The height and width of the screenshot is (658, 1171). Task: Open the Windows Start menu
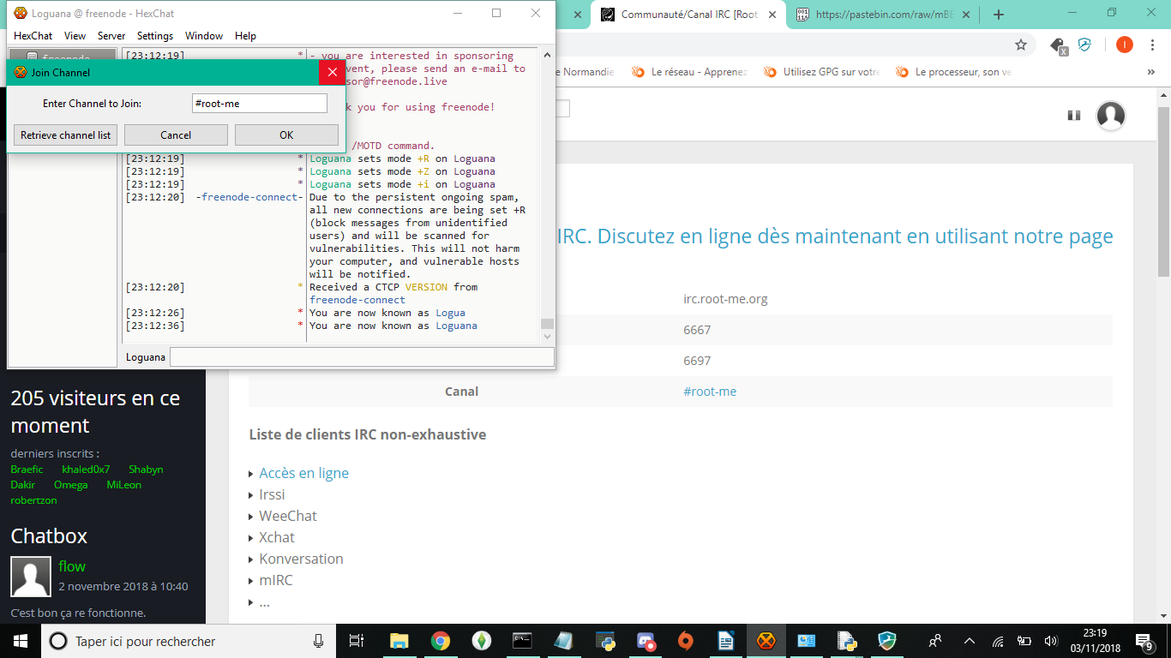(21, 641)
